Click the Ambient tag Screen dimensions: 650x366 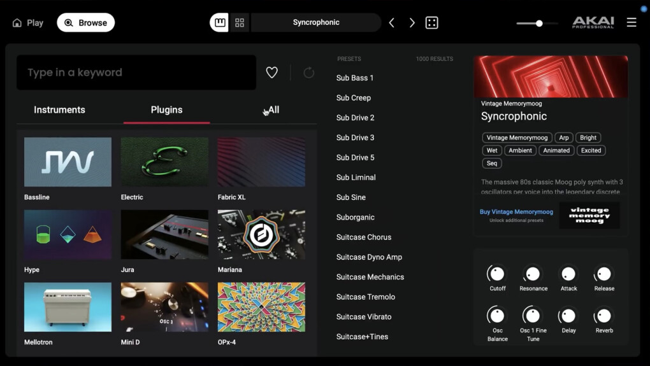click(x=520, y=150)
